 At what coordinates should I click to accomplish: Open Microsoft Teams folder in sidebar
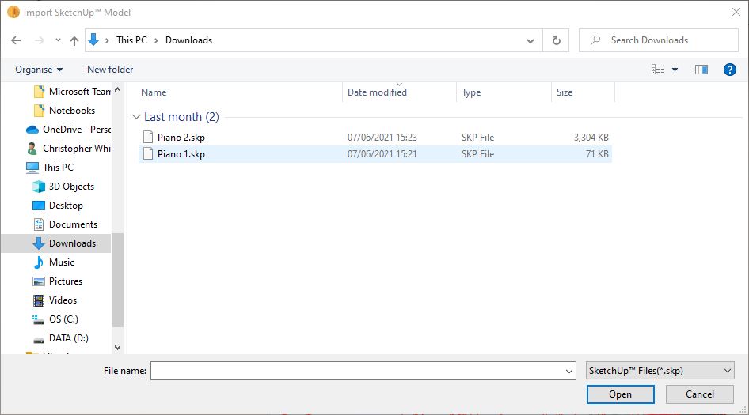[73, 92]
